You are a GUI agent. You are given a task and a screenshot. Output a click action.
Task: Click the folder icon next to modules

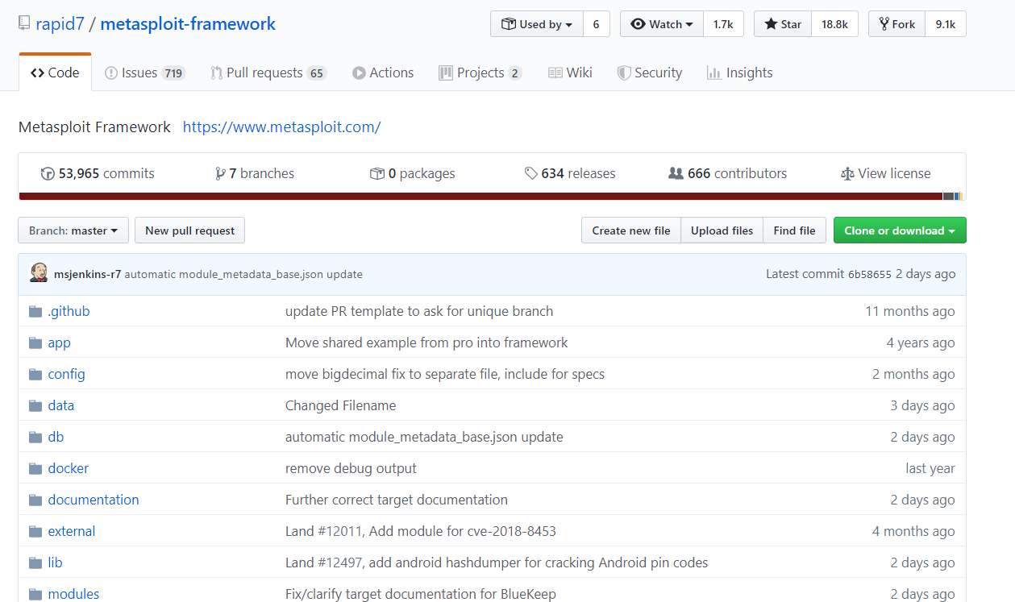pos(35,595)
